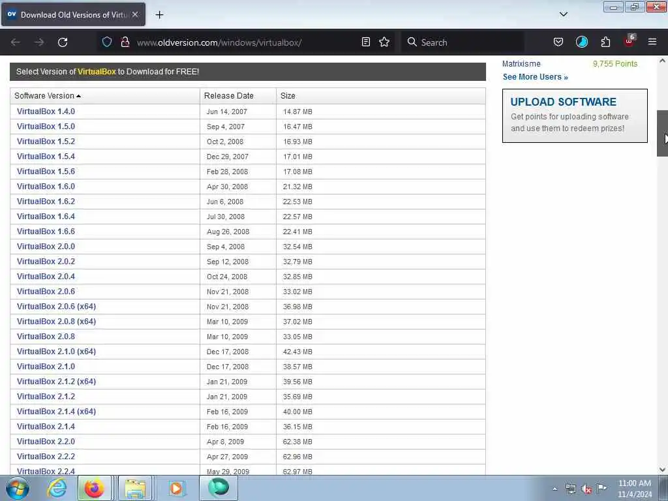This screenshot has width=668, height=501.
Task: Open the tracking protection shield icon
Action: pos(107,42)
